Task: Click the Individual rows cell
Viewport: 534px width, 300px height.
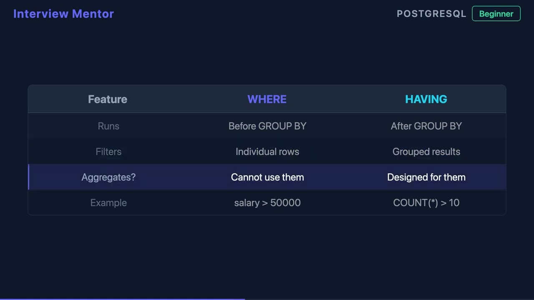Action: coord(267,152)
